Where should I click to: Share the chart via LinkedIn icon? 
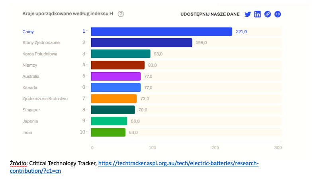click(258, 14)
